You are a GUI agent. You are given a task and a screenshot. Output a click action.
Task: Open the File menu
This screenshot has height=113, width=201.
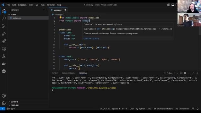[8, 5]
